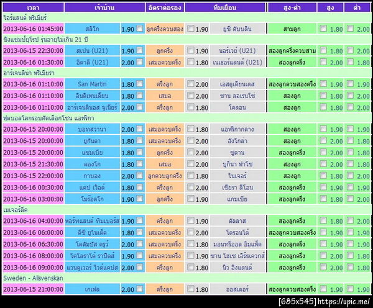
Task: Check the away box for เนเธอร์แลนด์ (U21)
Action: (x=190, y=62)
